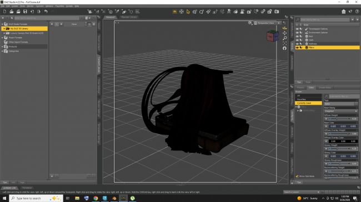Switch to the Render Library tab
The height and width of the screenshot is (202, 361).
(129, 17)
